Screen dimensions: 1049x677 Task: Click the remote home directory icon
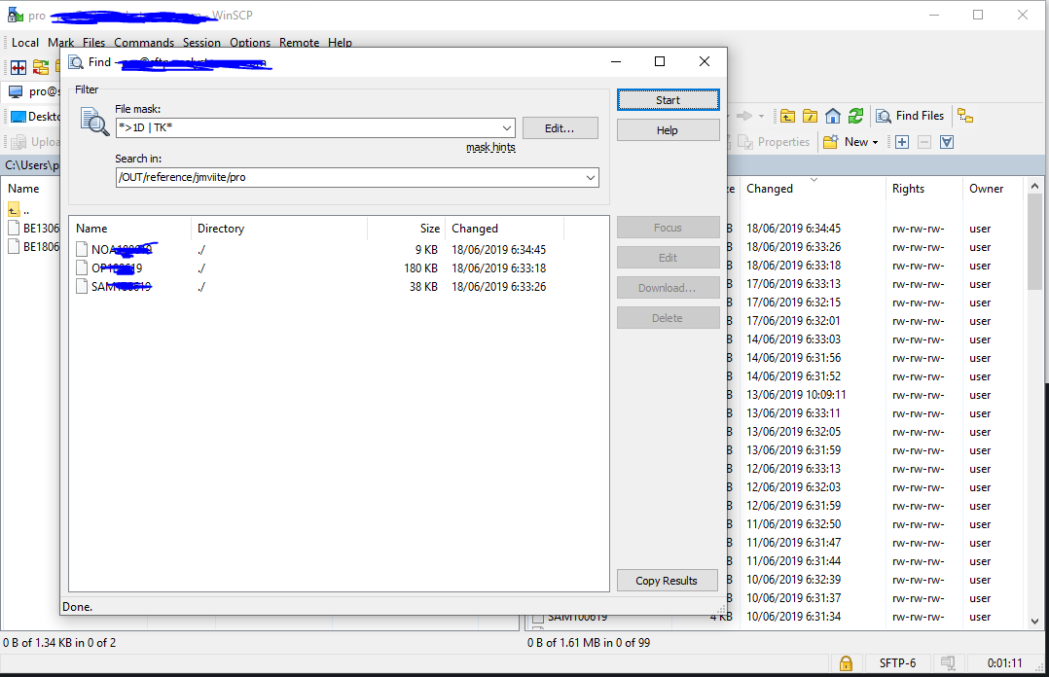[833, 116]
